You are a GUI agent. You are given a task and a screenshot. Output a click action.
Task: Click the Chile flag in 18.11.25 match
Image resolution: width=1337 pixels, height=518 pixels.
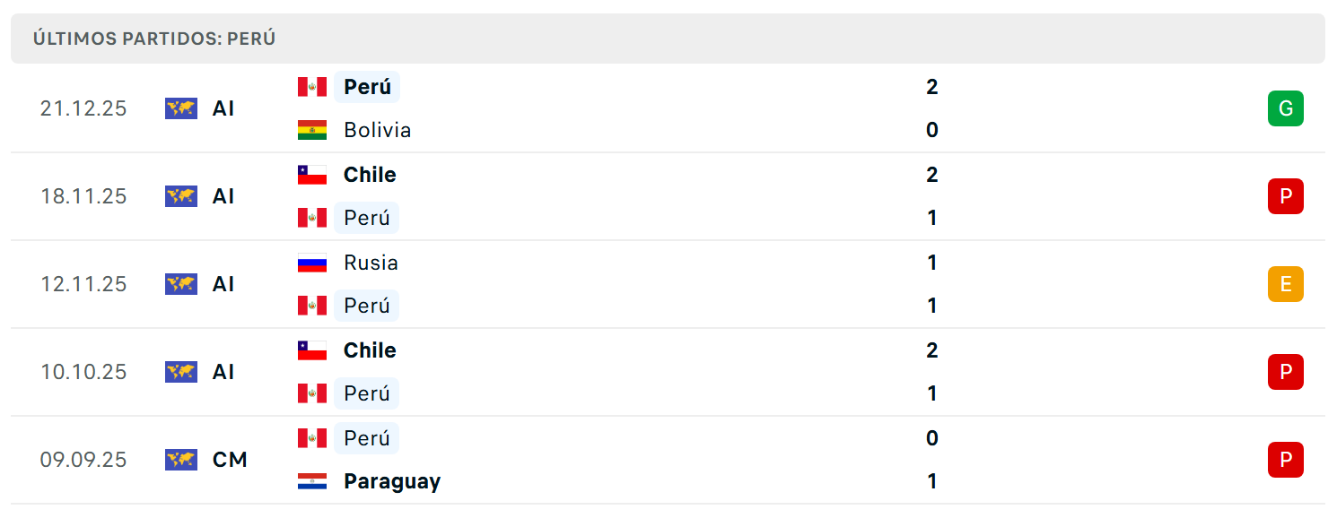[312, 175]
